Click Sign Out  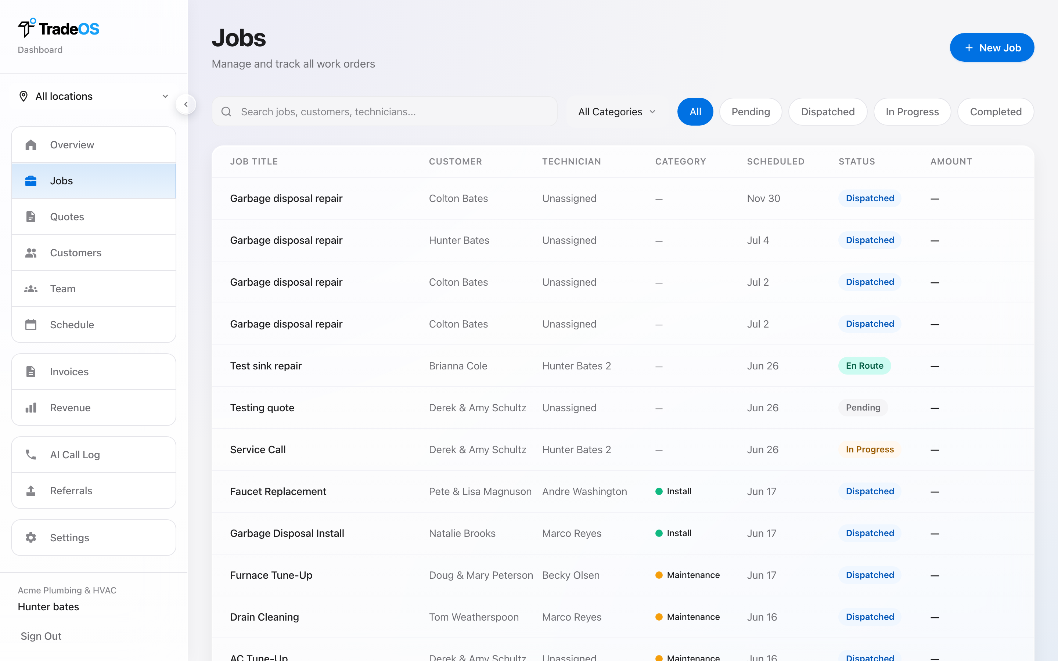click(x=41, y=636)
